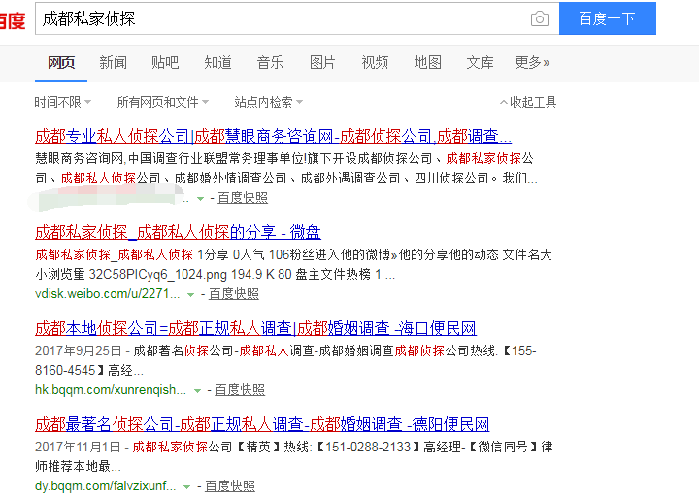Click the green arrow beside the blurred URL
The image size is (699, 499).
coord(201,199)
